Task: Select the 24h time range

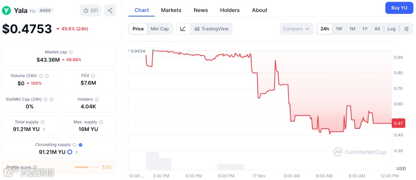Action: (325, 29)
